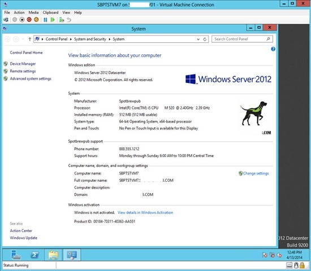Click the mouse icon in status bar
Screen dimensions: 311x271
pyautogui.click(x=296, y=265)
